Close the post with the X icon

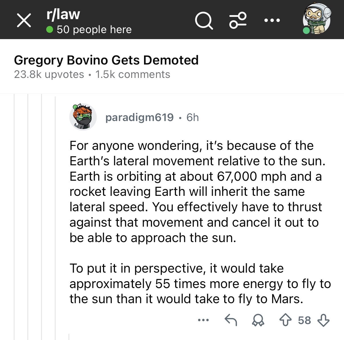[x=24, y=21]
